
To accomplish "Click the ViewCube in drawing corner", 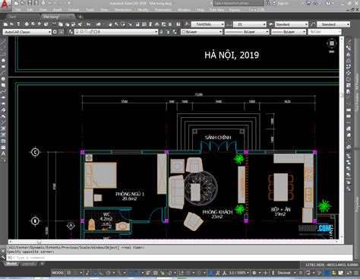I will coord(331,43).
